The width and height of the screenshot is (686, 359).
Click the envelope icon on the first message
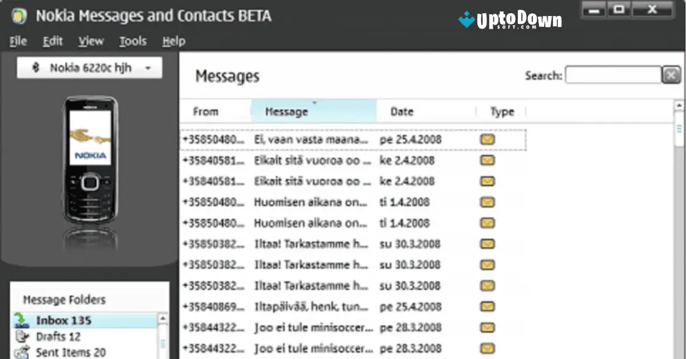click(x=486, y=138)
